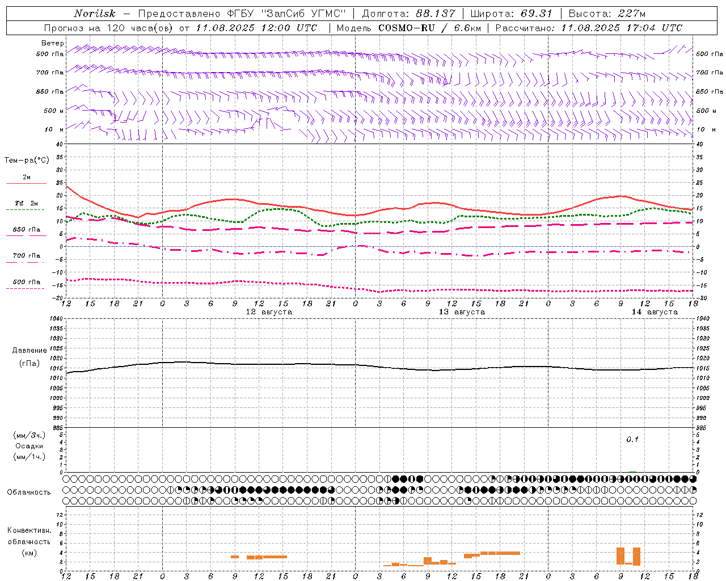The height and width of the screenshot is (581, 726).
Task: Click the '500 гПа' temperature legend label
Action: (x=27, y=281)
